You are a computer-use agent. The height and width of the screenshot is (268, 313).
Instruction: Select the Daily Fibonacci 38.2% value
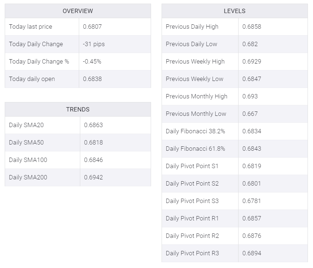(x=252, y=131)
